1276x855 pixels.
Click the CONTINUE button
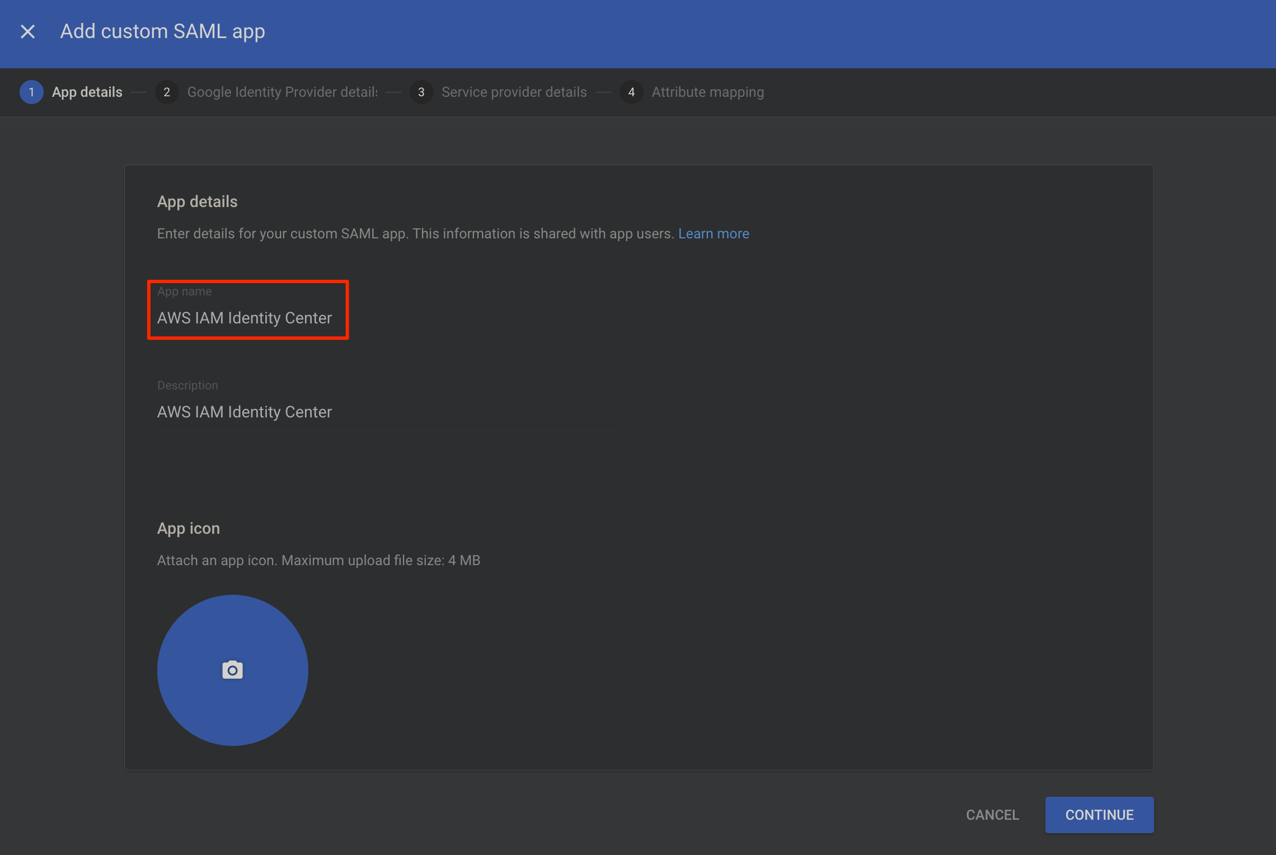tap(1099, 815)
